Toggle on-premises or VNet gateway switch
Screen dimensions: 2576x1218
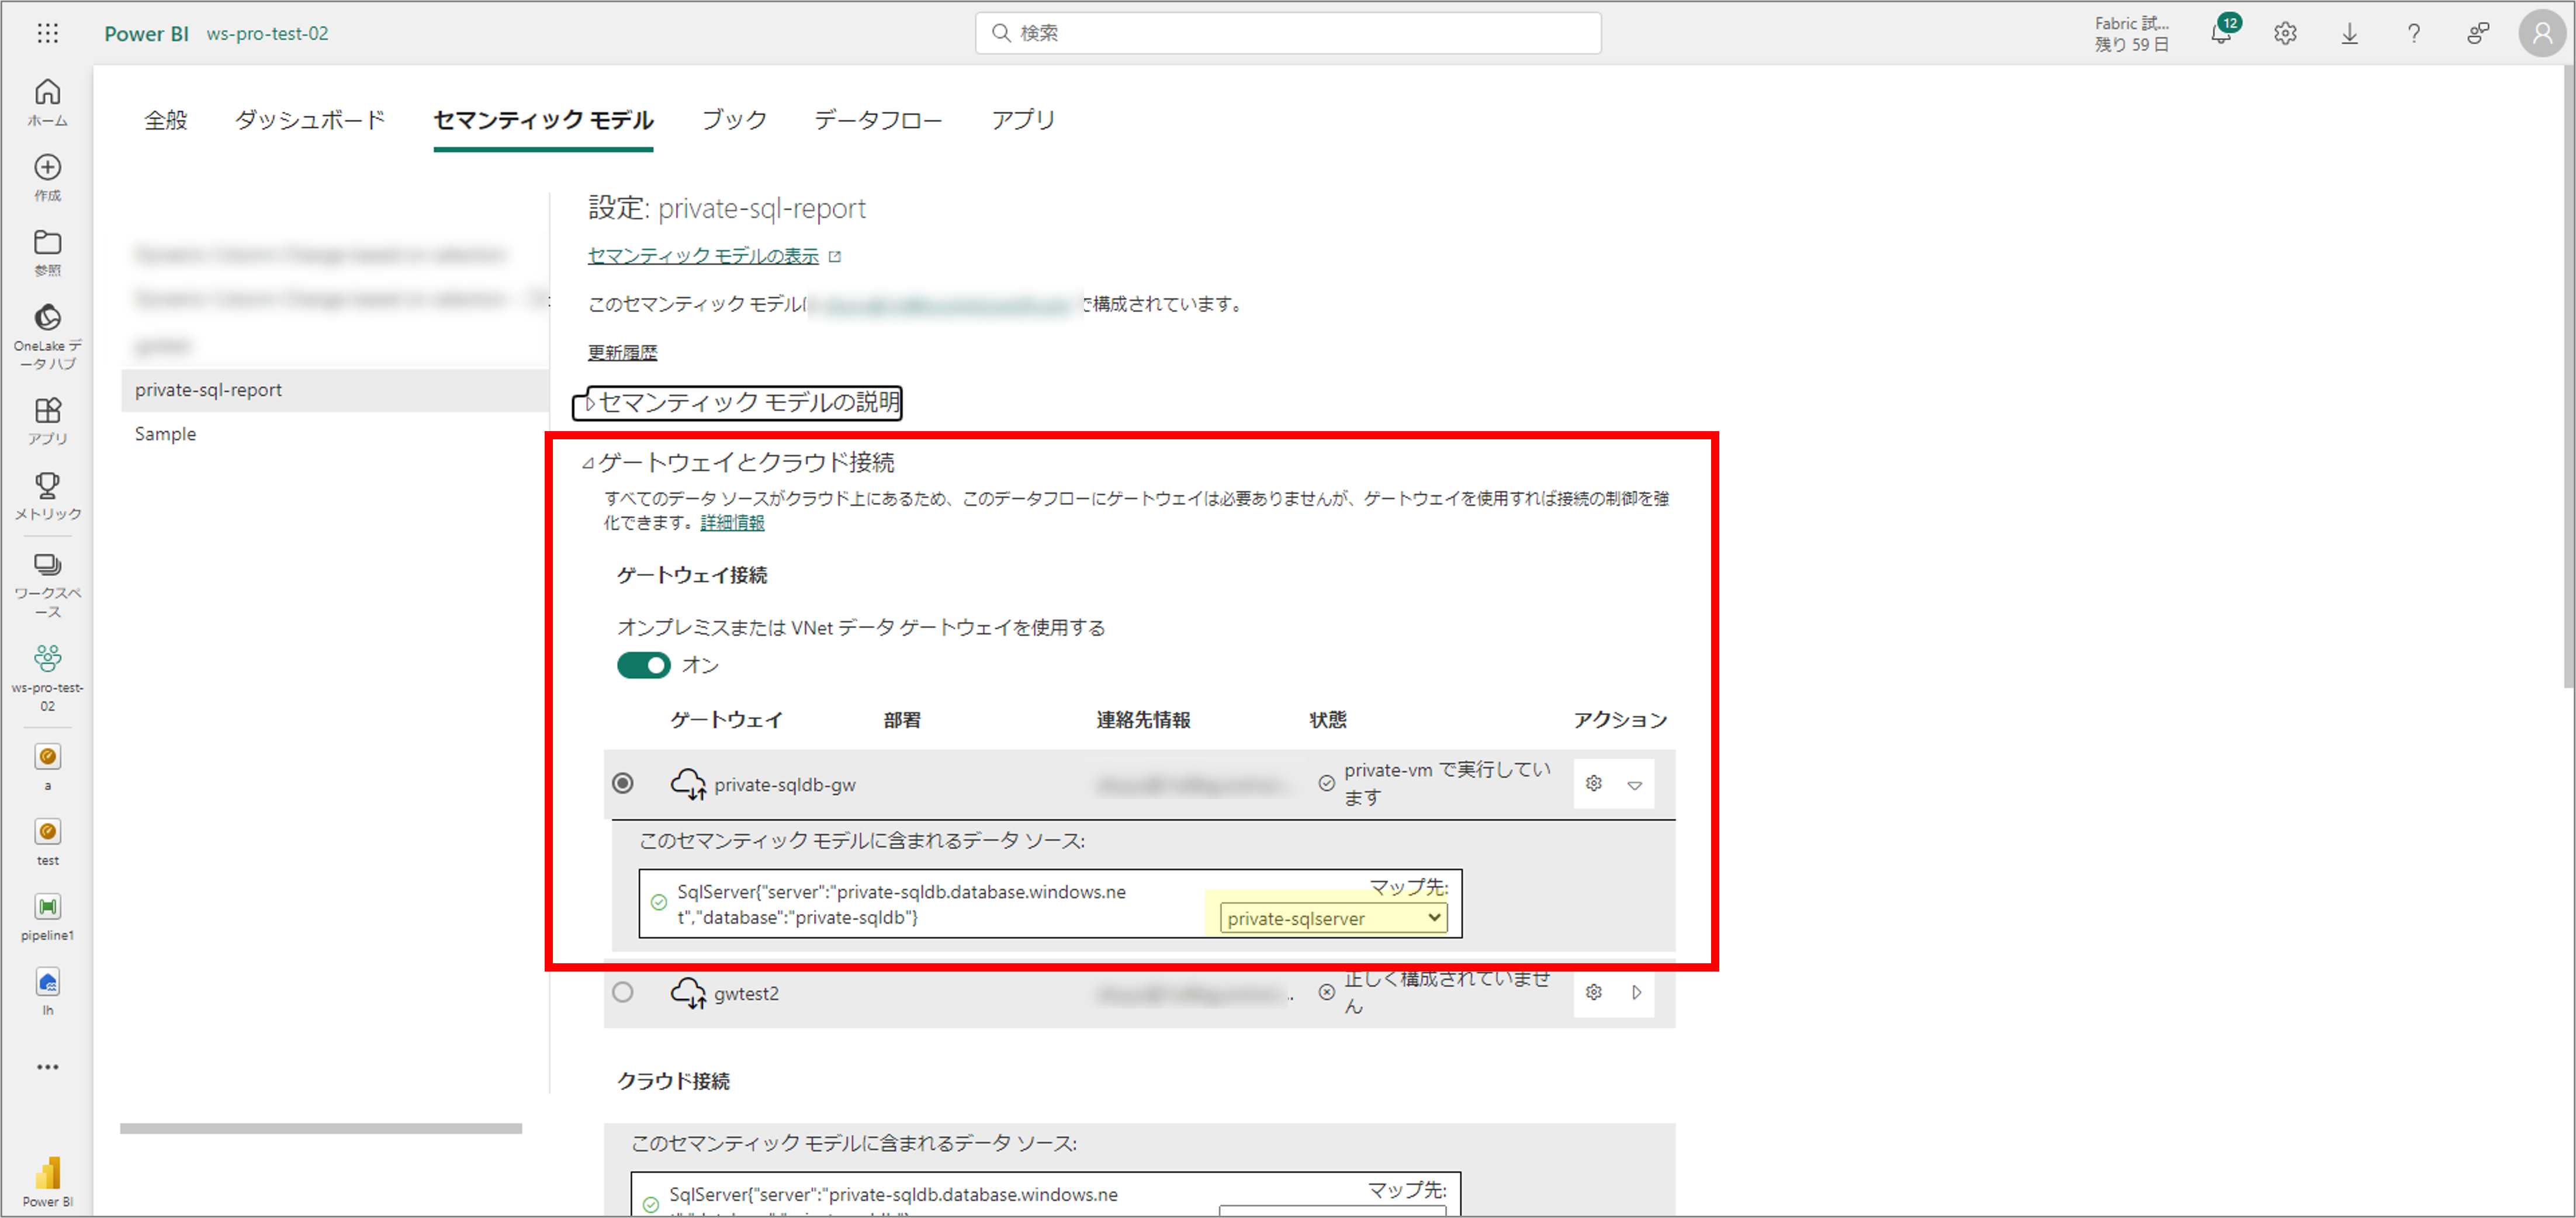click(x=643, y=665)
